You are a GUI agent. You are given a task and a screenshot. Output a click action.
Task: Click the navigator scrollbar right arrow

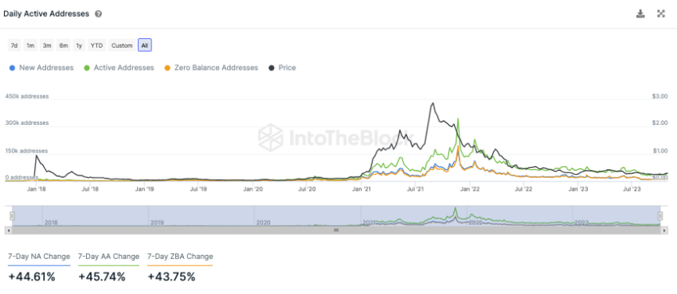click(x=664, y=230)
